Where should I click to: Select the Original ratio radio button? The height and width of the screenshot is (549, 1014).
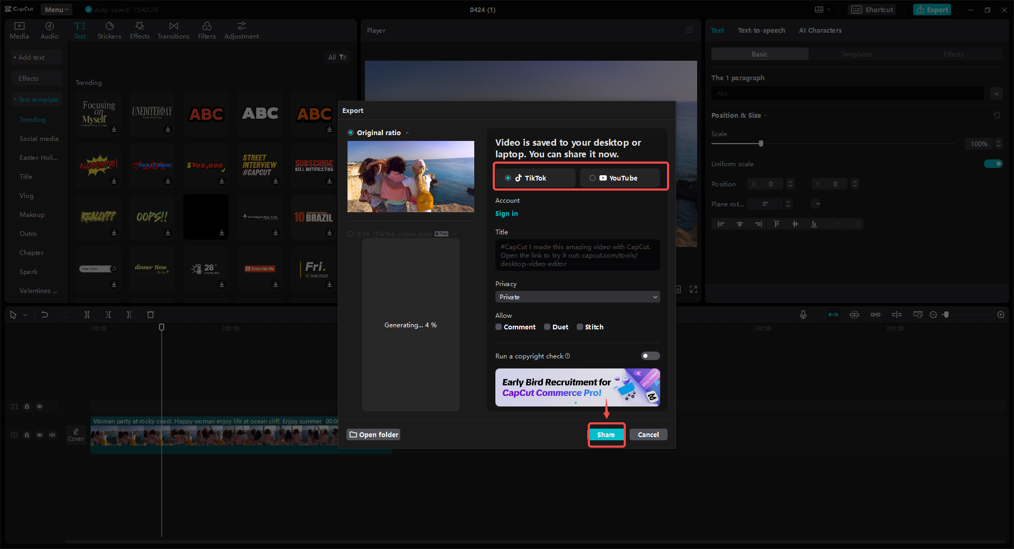click(x=351, y=132)
